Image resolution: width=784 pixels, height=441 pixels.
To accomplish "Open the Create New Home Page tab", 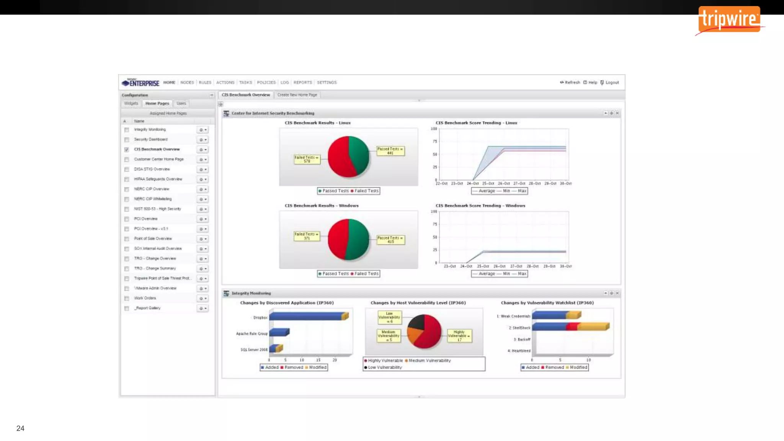I will [297, 95].
